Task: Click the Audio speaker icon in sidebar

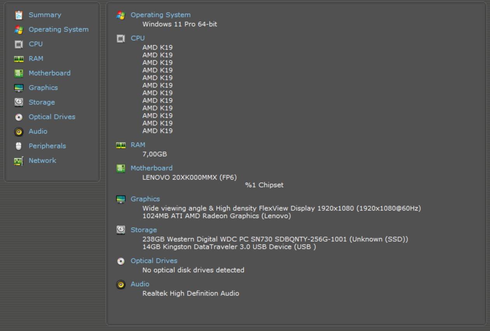Action: 19,132
